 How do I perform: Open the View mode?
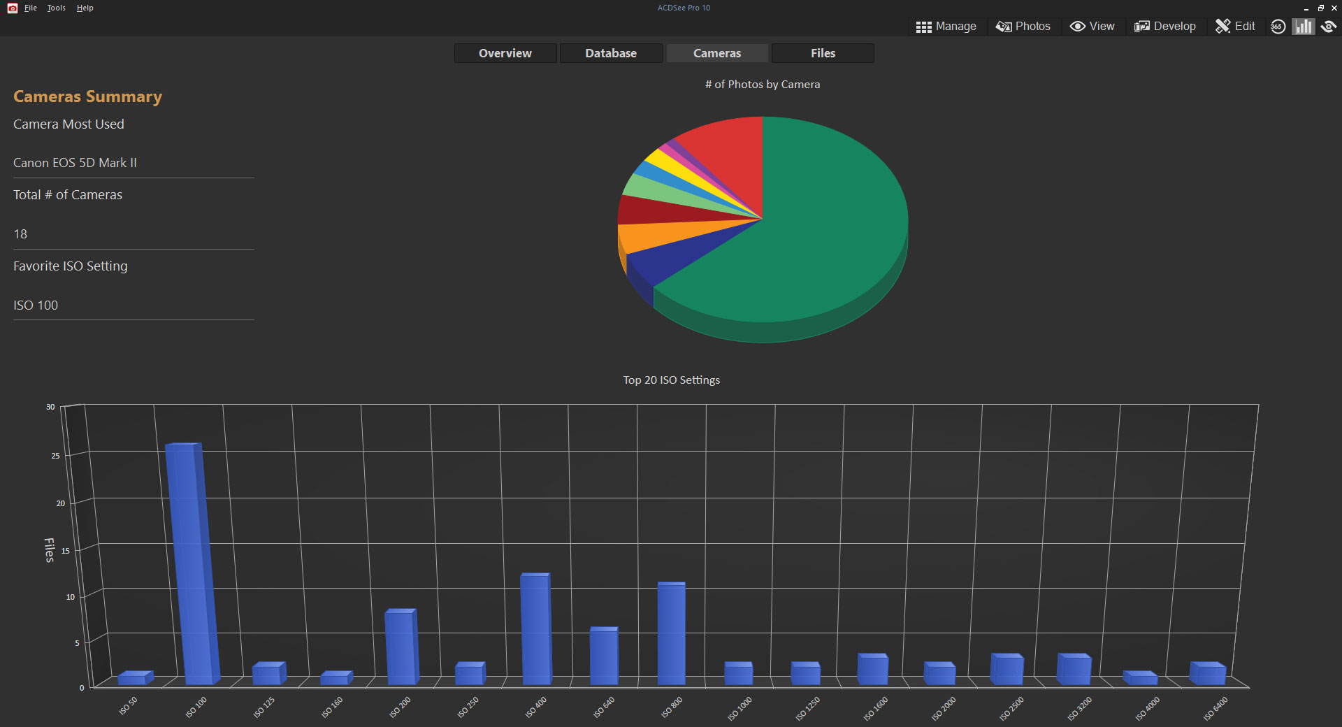(x=1092, y=27)
